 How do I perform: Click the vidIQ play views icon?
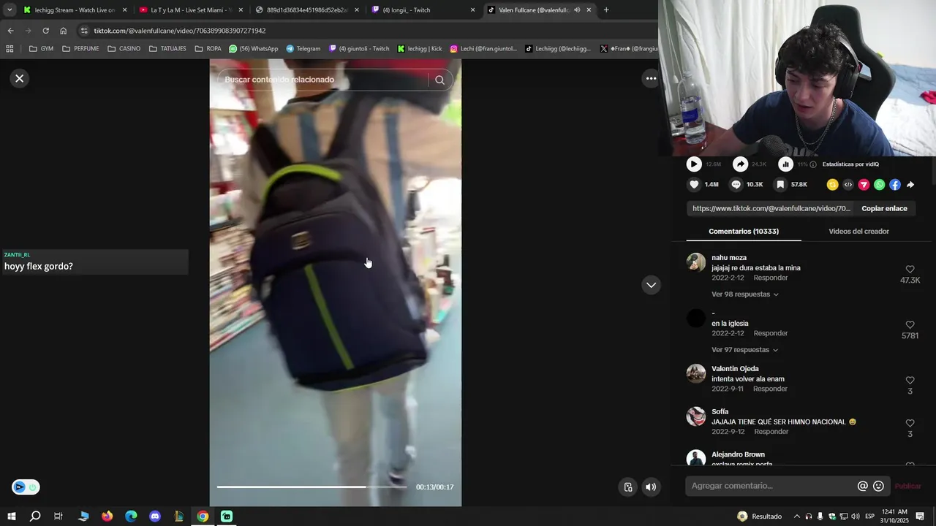pyautogui.click(x=694, y=164)
